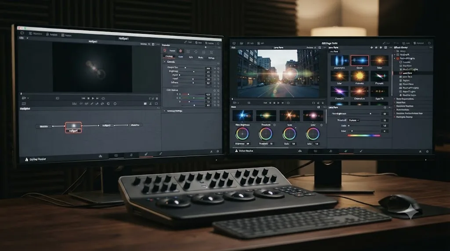450x251 pixels.
Task: Jump to last frame in left monitor viewer
Action: coord(98,98)
